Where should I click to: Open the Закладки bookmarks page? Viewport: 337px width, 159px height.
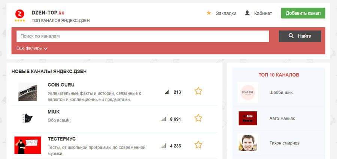[x=226, y=13]
